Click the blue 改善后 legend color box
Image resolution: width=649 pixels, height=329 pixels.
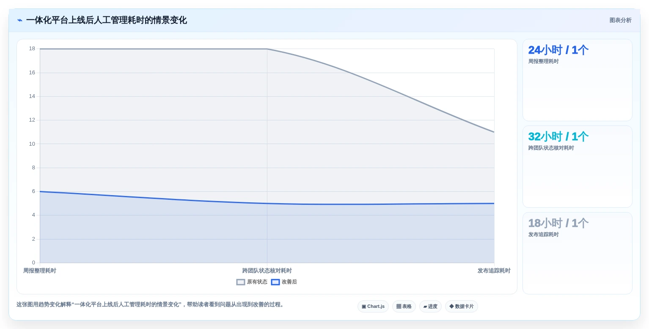point(275,282)
